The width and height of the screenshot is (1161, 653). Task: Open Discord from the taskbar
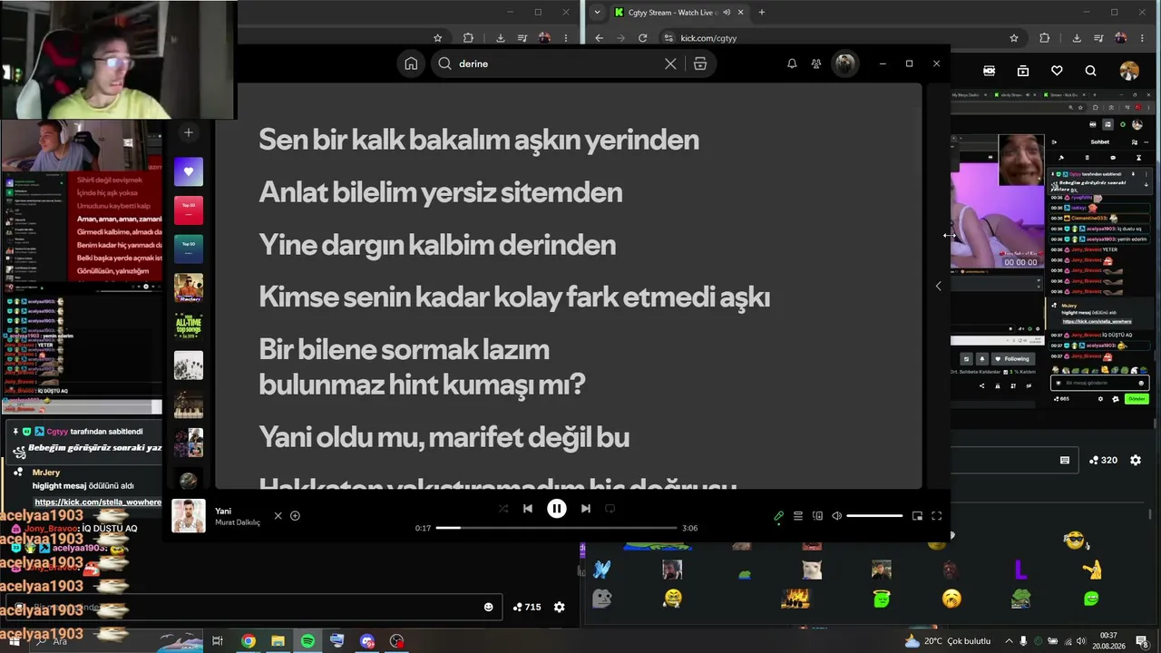367,641
